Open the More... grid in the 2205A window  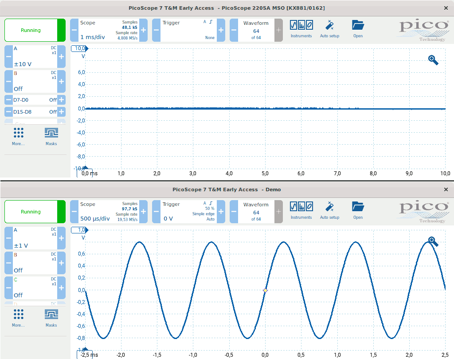click(18, 137)
